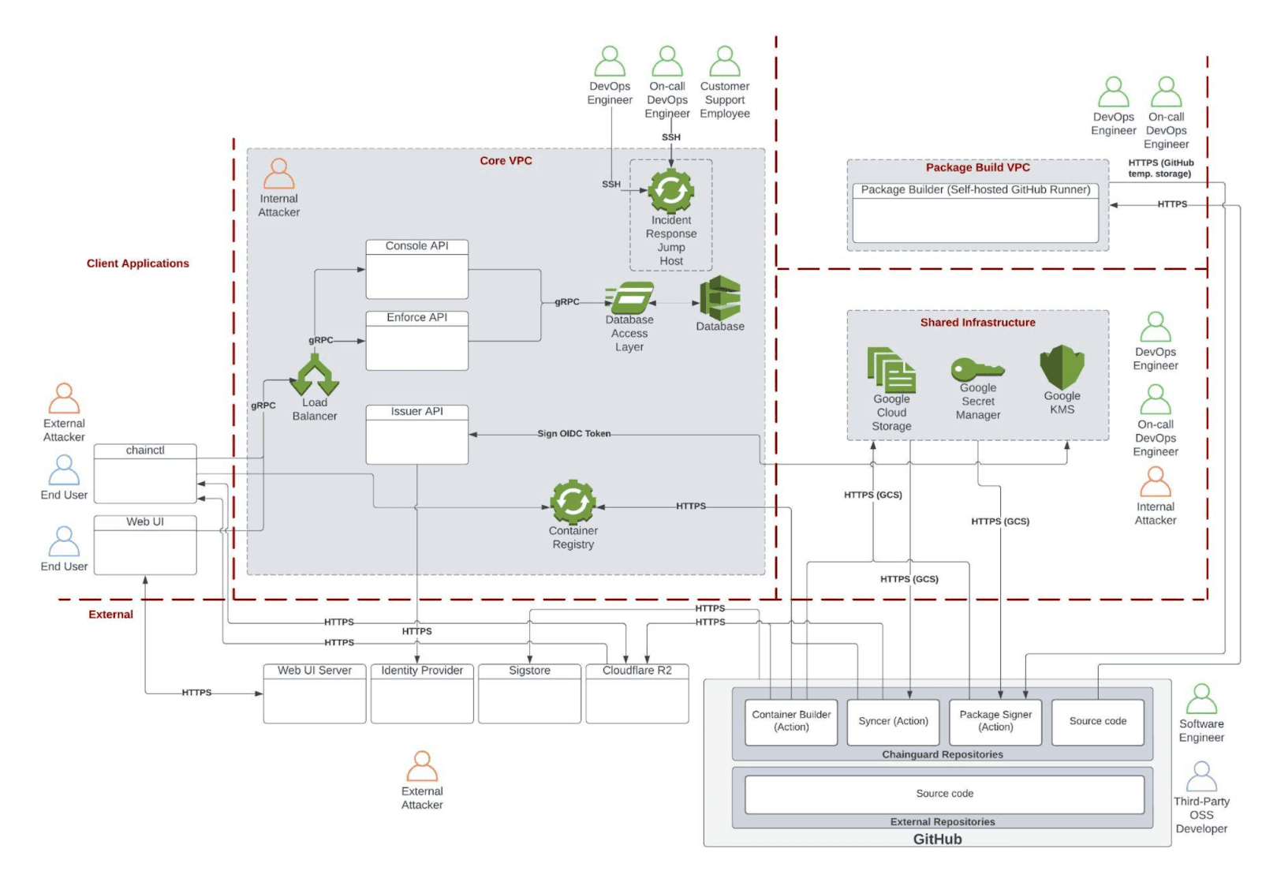
Task: Click the Enforce API box
Action: pyautogui.click(x=416, y=341)
